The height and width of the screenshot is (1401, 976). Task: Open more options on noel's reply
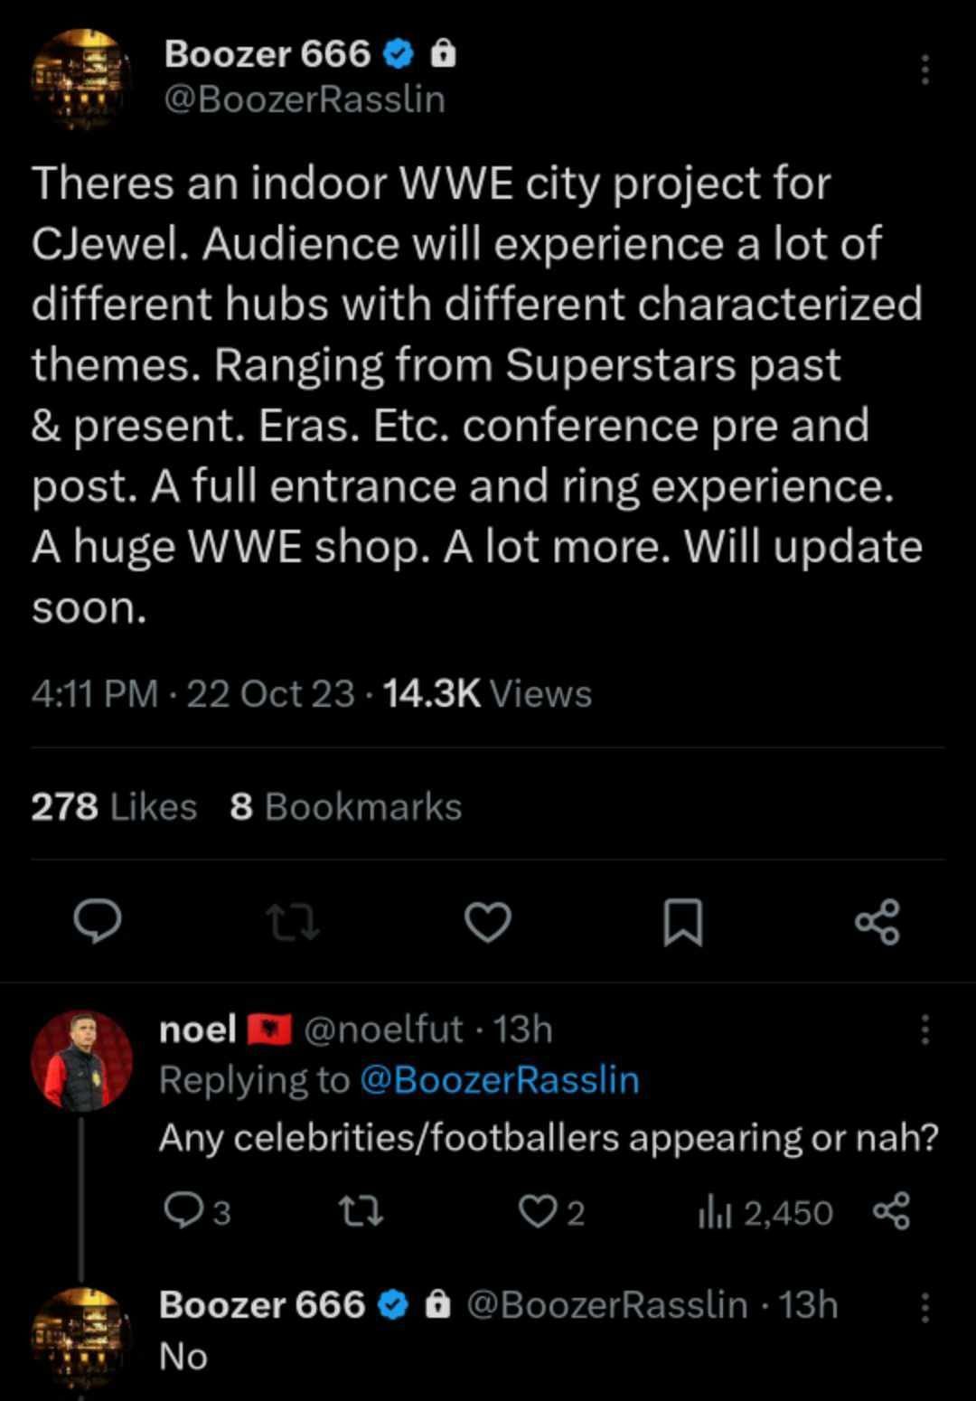coord(924,1030)
